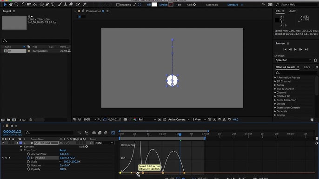Open the Spacebar shortcut dropdown
Viewport: 319px width, 179px height.
pos(293,60)
